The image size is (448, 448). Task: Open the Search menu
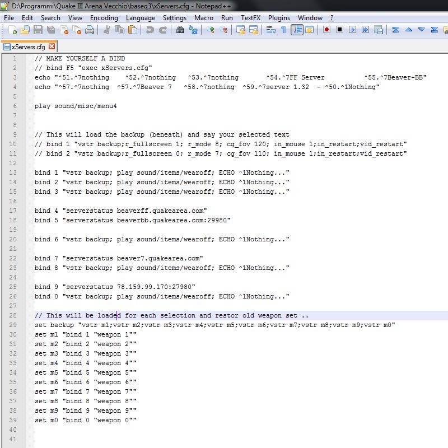[x=50, y=18]
